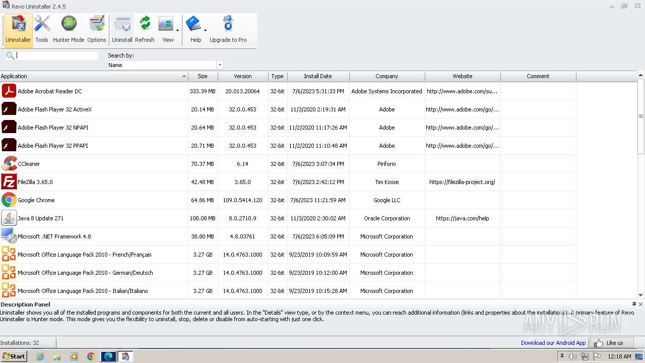Activate Hunter Mode
The image size is (645, 363).
(69, 30)
